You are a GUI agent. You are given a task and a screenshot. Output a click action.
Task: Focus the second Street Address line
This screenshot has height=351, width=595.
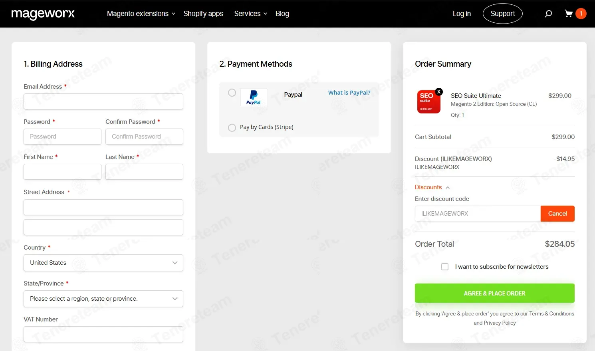103,227
